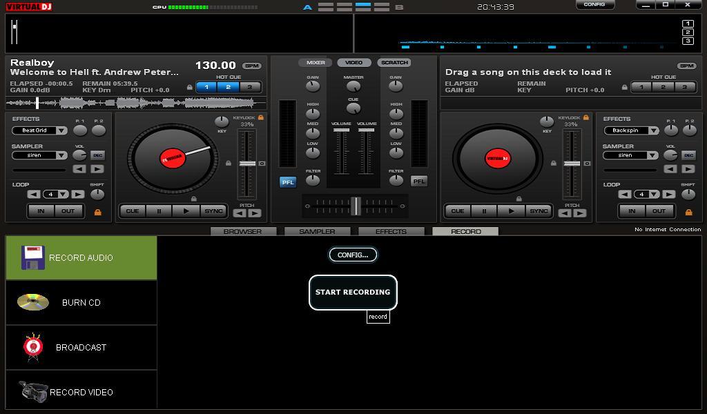Click the right deck keylock padlock icon
The height and width of the screenshot is (414, 707).
pyautogui.click(x=585, y=117)
